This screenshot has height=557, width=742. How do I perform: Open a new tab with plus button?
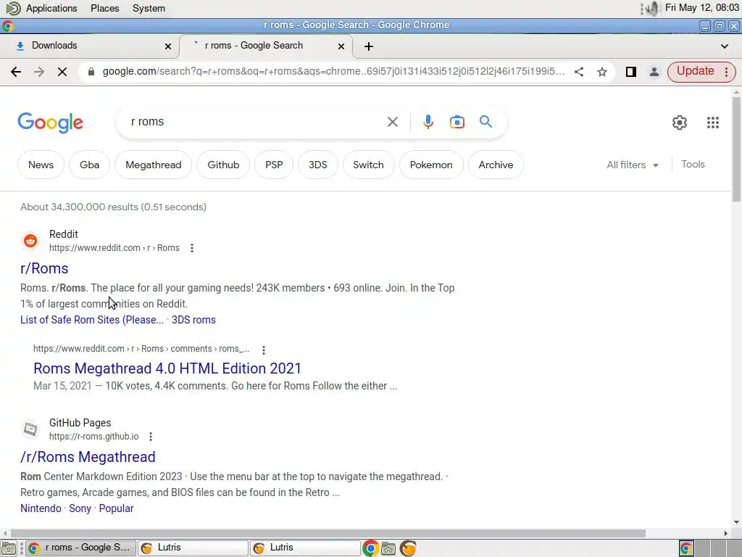point(369,46)
